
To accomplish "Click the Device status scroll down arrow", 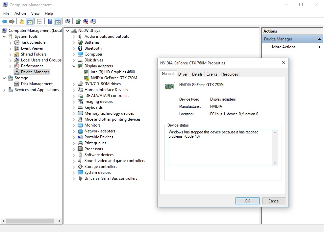I will 275,163.
